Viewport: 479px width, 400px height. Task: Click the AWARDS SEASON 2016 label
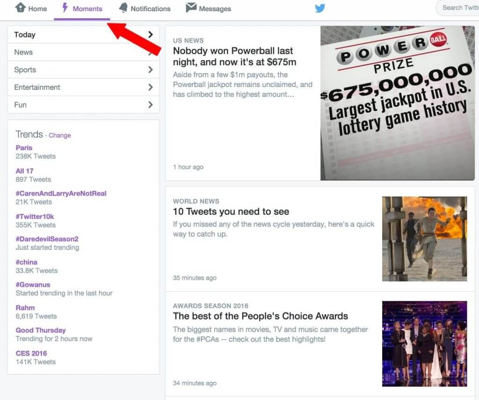211,306
